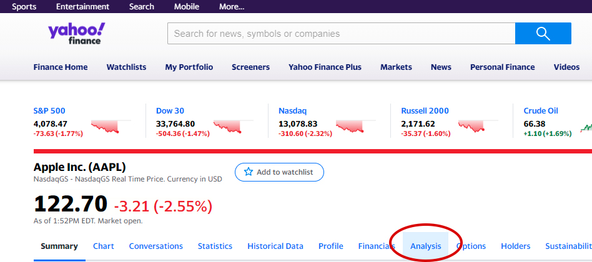Open Personal Finance navigation item
This screenshot has width=592, height=262.
click(502, 67)
